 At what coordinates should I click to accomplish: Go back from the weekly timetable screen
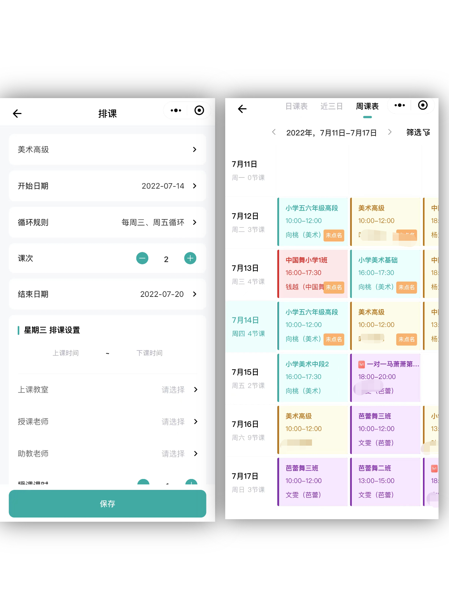click(242, 109)
